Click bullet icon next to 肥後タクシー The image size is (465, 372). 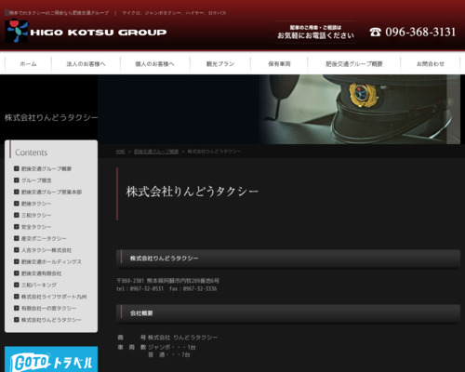pyautogui.click(x=17, y=204)
